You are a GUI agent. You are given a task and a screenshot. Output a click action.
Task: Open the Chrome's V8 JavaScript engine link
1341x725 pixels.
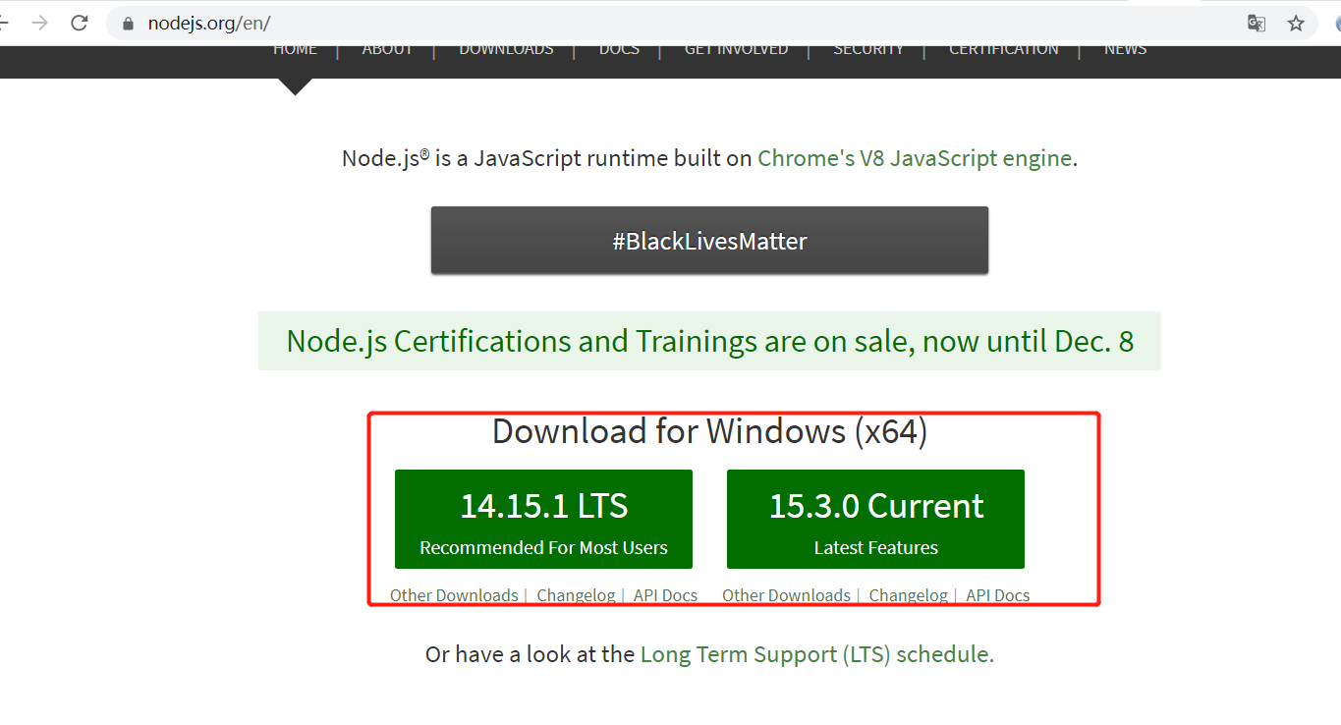(x=915, y=157)
